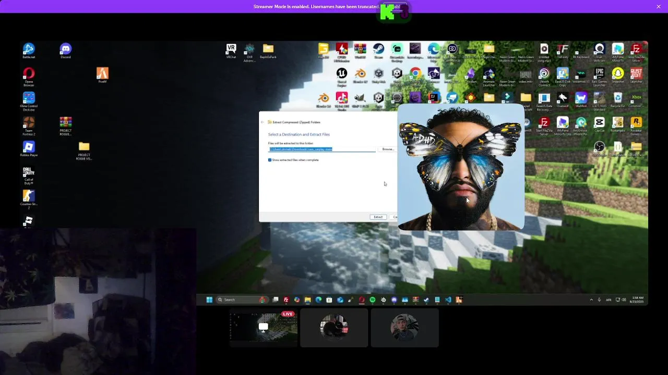Toggle Show extracted files when complete checkbox

[x=270, y=160]
